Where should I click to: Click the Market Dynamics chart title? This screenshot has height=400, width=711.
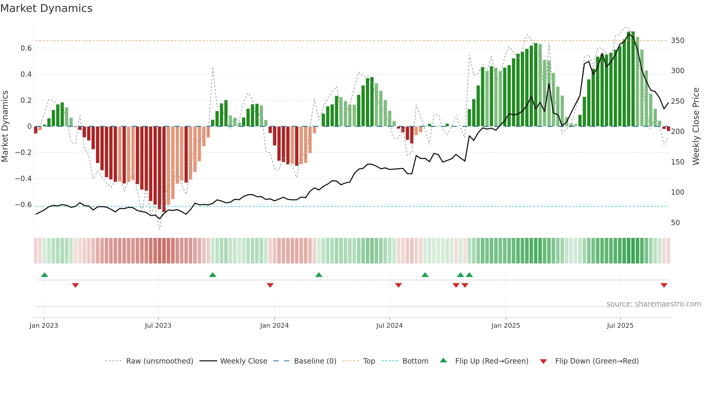46,8
